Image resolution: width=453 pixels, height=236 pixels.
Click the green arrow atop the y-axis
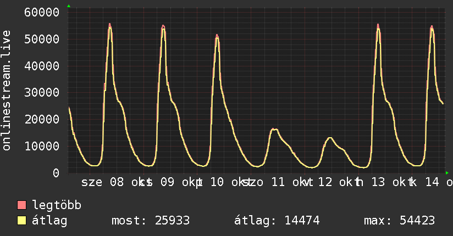click(x=69, y=6)
